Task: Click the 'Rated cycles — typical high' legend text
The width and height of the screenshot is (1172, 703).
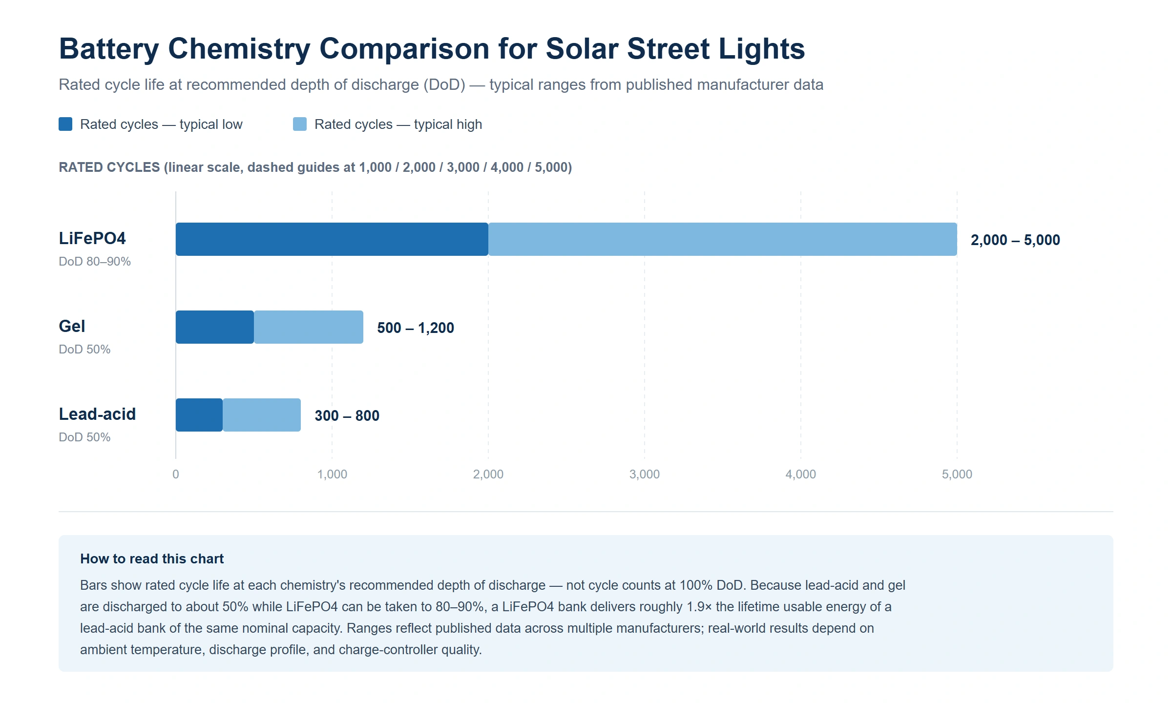Action: (x=398, y=124)
